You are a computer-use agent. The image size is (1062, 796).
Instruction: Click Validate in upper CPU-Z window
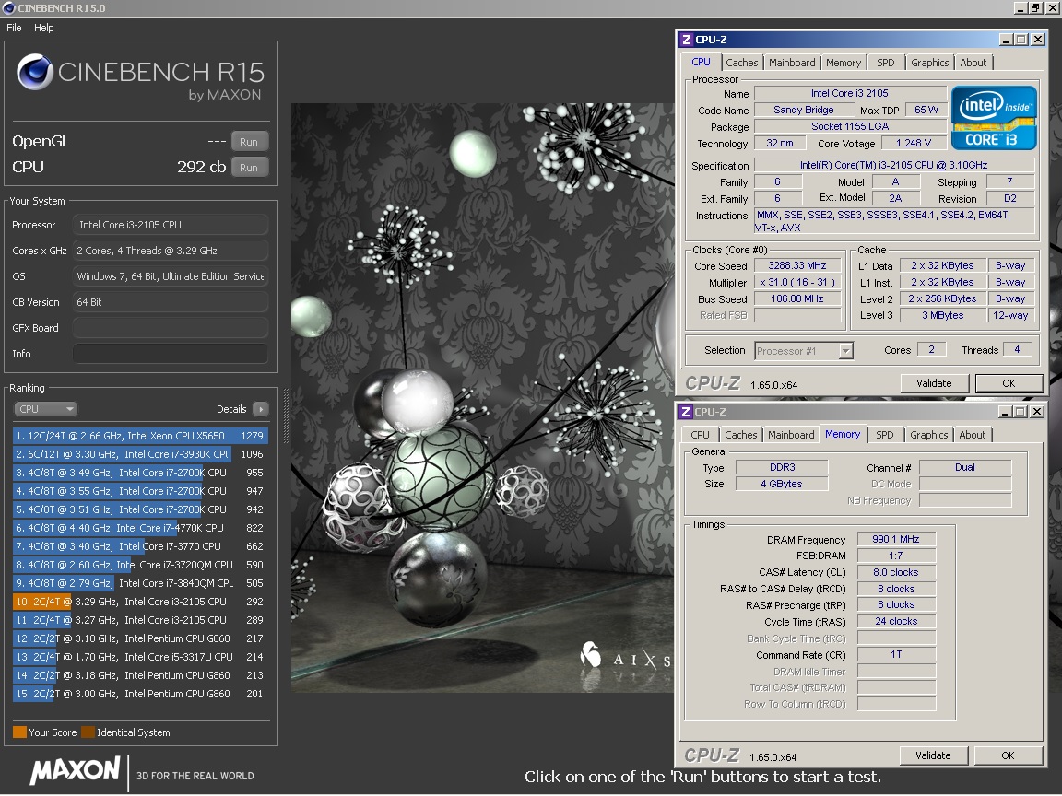pos(934,383)
